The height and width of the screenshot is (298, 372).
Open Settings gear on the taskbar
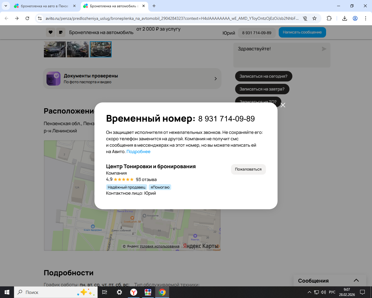coord(119,292)
